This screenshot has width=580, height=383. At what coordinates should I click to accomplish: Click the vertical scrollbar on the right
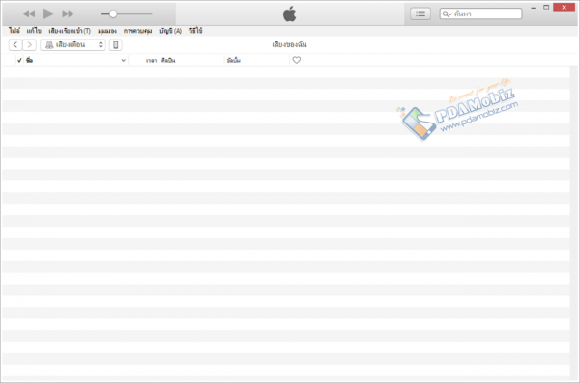coord(573,222)
